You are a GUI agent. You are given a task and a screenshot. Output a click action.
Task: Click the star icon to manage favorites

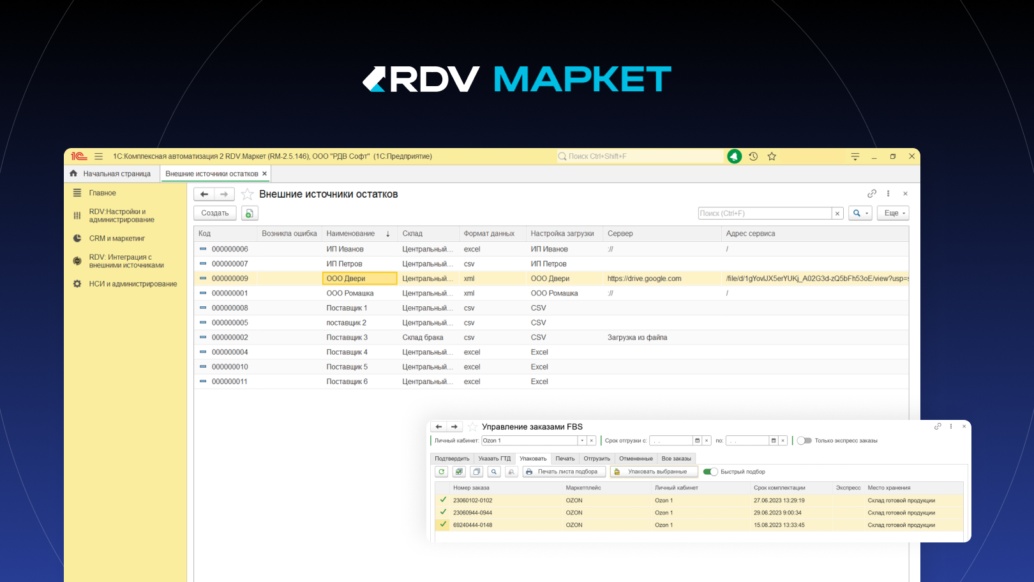pyautogui.click(x=772, y=156)
